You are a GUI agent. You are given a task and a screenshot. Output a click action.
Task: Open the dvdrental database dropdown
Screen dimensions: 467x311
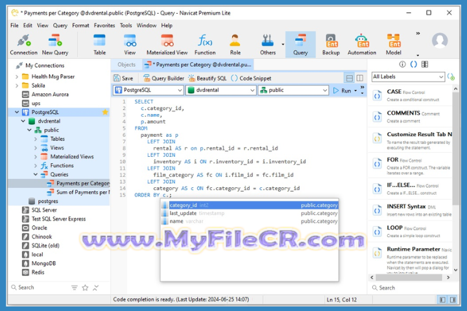[221, 90]
